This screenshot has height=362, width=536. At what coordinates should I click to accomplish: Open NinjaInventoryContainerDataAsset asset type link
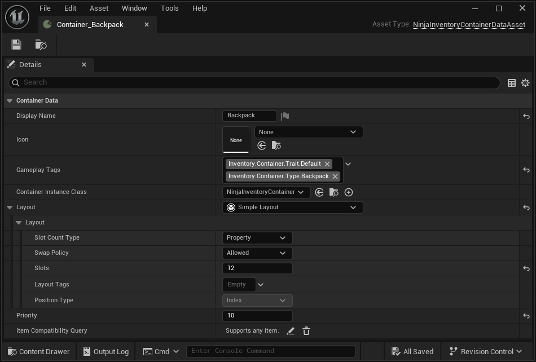tap(469, 25)
